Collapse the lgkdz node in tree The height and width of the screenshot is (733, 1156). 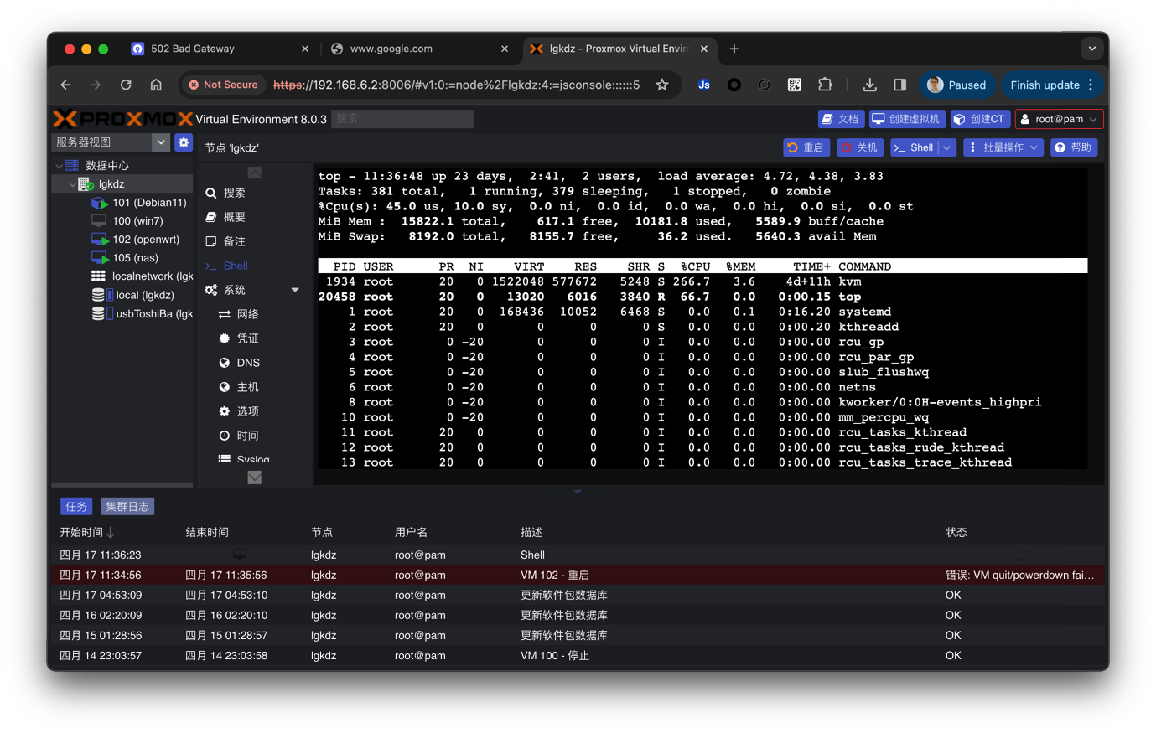coord(71,184)
